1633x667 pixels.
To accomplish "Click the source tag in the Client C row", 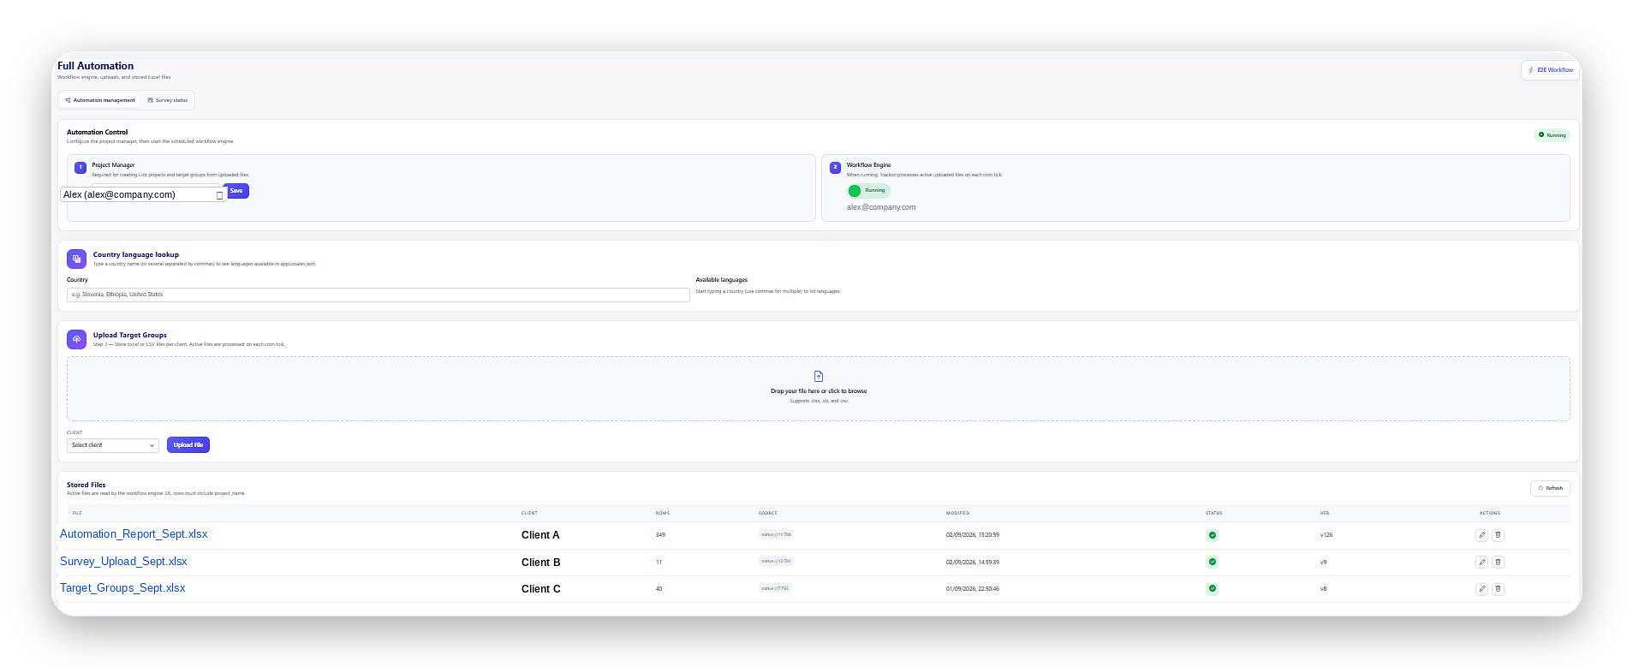I will click(x=775, y=588).
